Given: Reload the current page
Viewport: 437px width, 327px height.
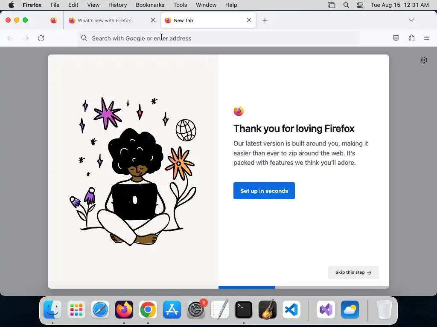Looking at the screenshot, I should (x=41, y=38).
